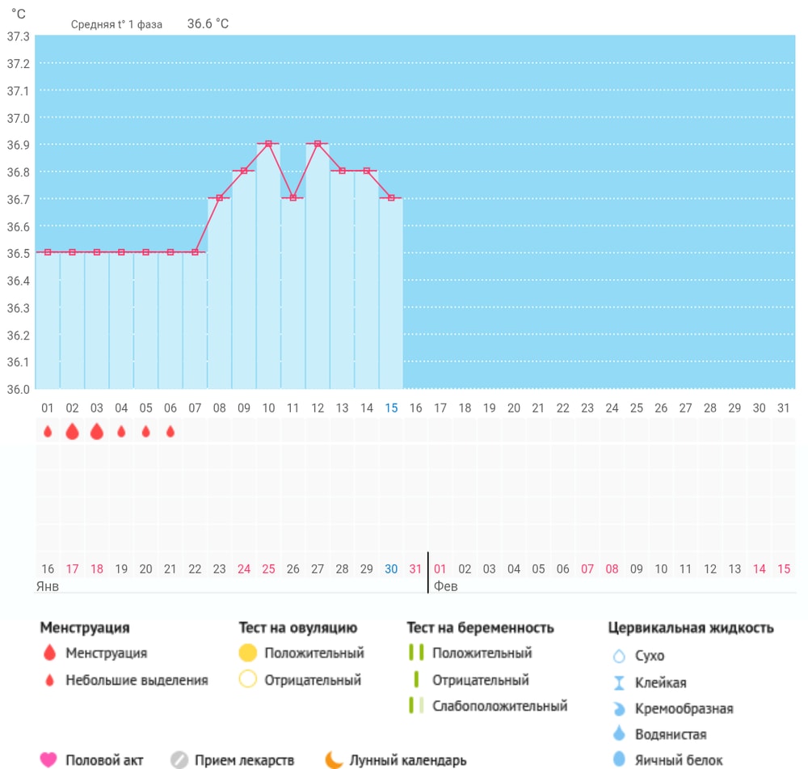Image resolution: width=808 pixels, height=769 pixels.
Task: Click the February calendar date 07
Action: point(587,569)
